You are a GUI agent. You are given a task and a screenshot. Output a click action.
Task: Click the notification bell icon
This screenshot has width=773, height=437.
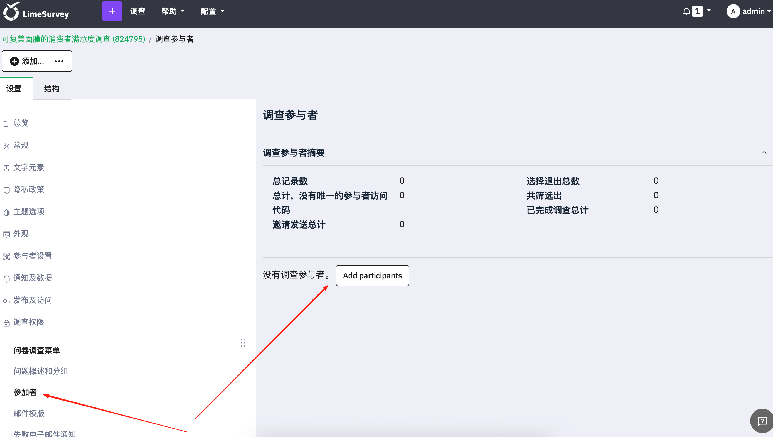point(686,11)
